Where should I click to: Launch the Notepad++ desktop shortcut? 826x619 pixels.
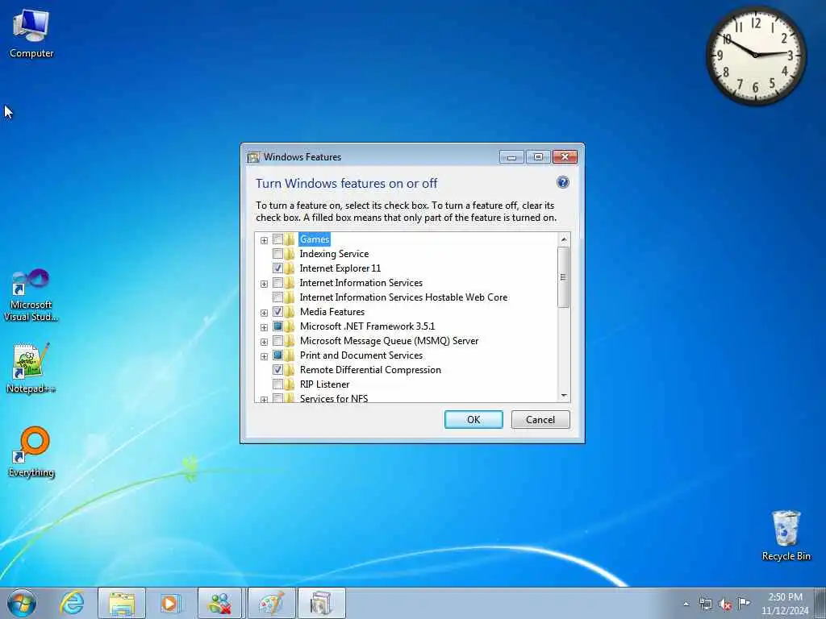(x=31, y=368)
